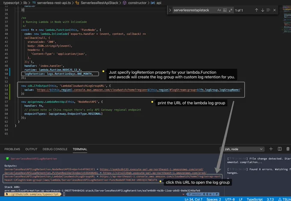The width and height of the screenshot is (291, 201).
Task: Open the PROBLEMS panel tab
Action: (12, 149)
